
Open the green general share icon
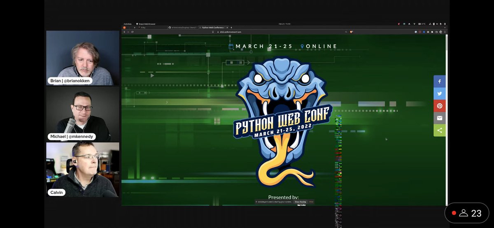tap(439, 130)
